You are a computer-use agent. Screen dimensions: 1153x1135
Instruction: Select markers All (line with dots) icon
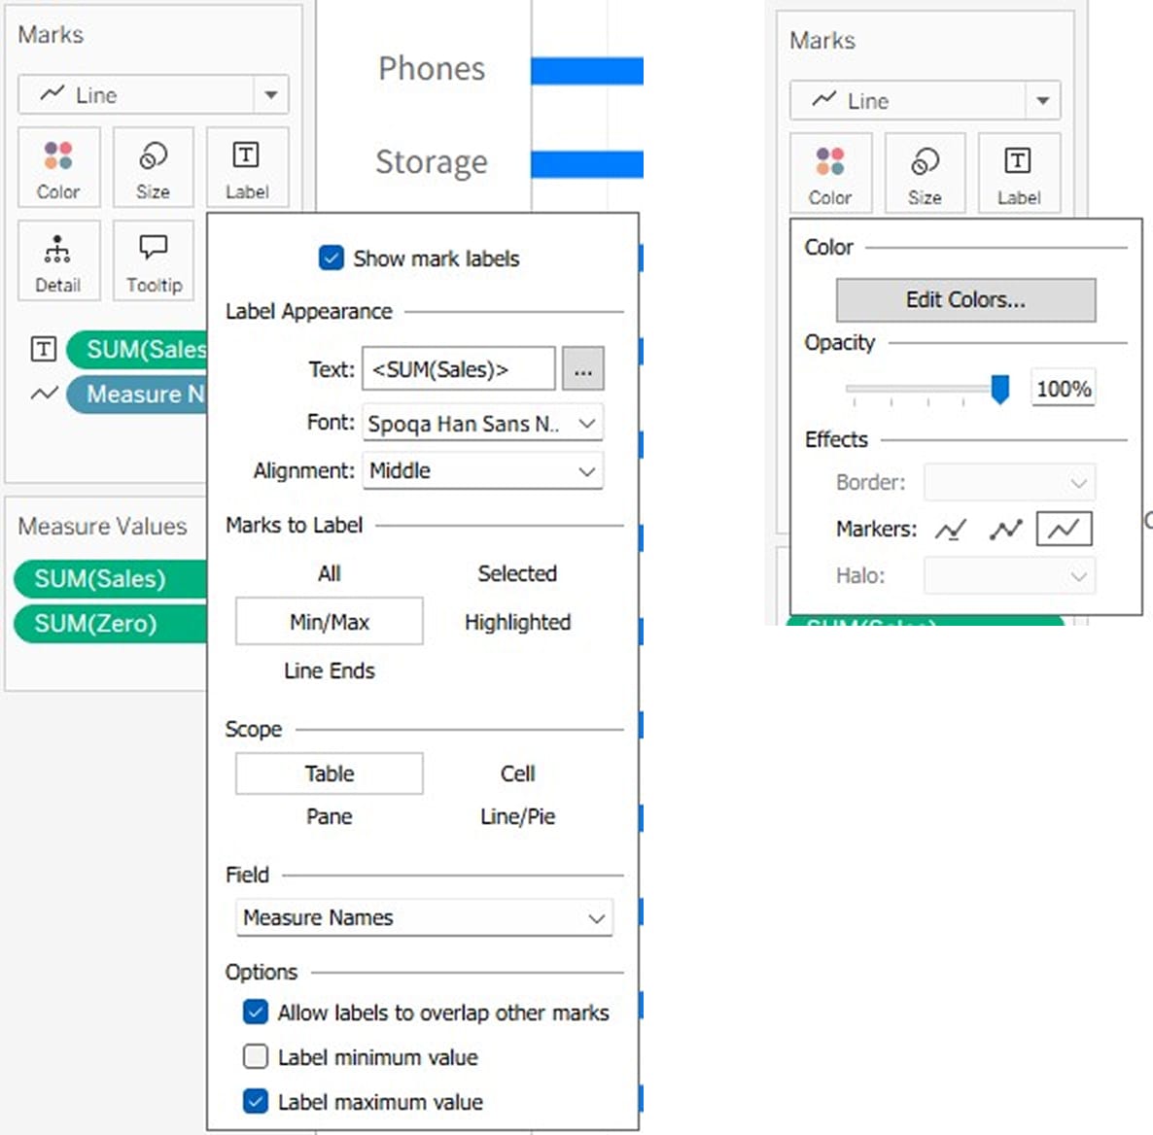[x=1006, y=530]
